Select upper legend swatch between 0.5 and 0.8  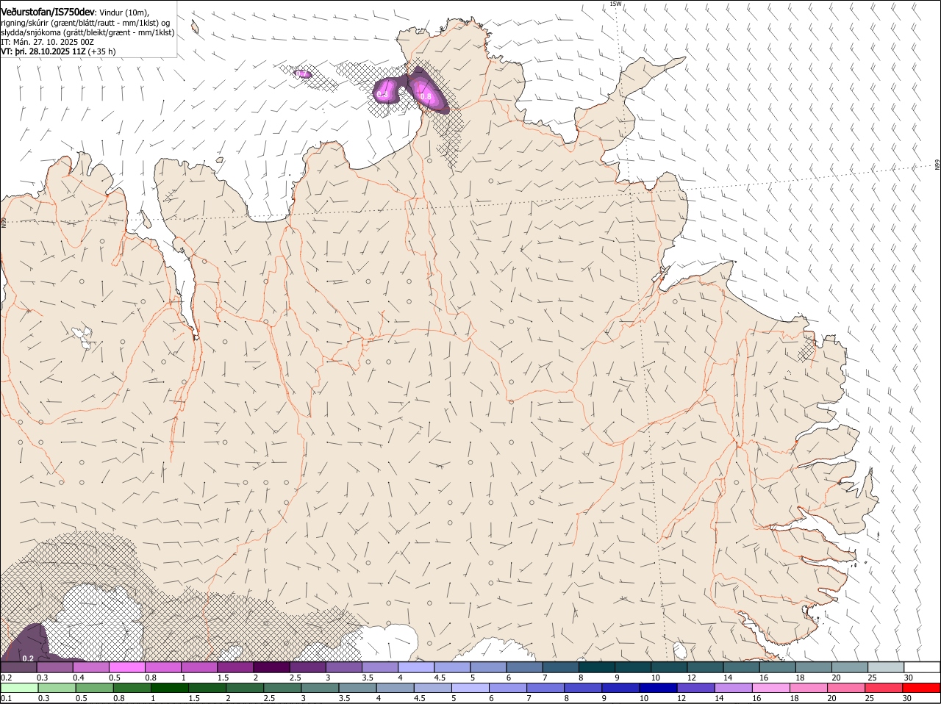(126, 667)
